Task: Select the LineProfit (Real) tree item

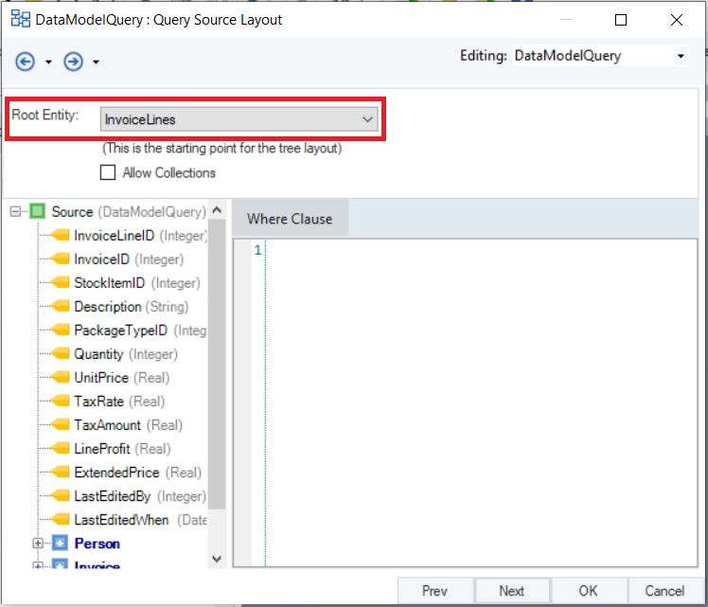Action: coord(122,449)
